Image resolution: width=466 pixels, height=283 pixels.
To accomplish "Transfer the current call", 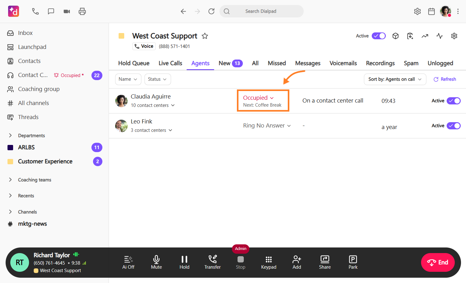I will (213, 262).
